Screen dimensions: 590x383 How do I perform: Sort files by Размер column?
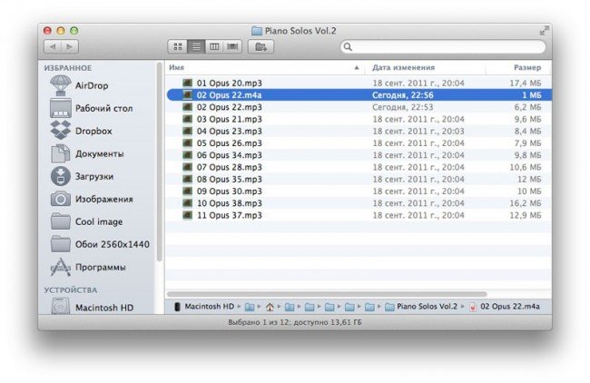(x=517, y=67)
